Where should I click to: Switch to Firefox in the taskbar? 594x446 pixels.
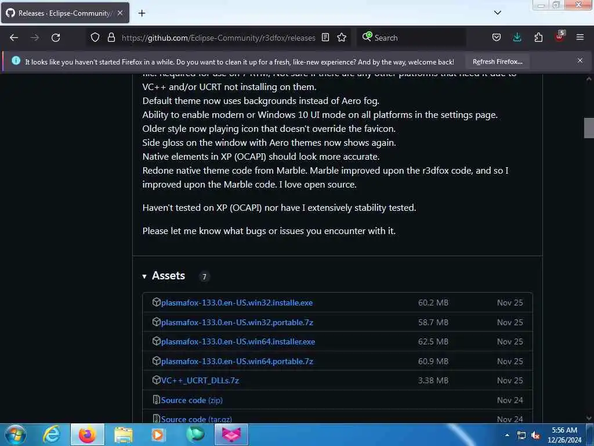[x=87, y=434]
